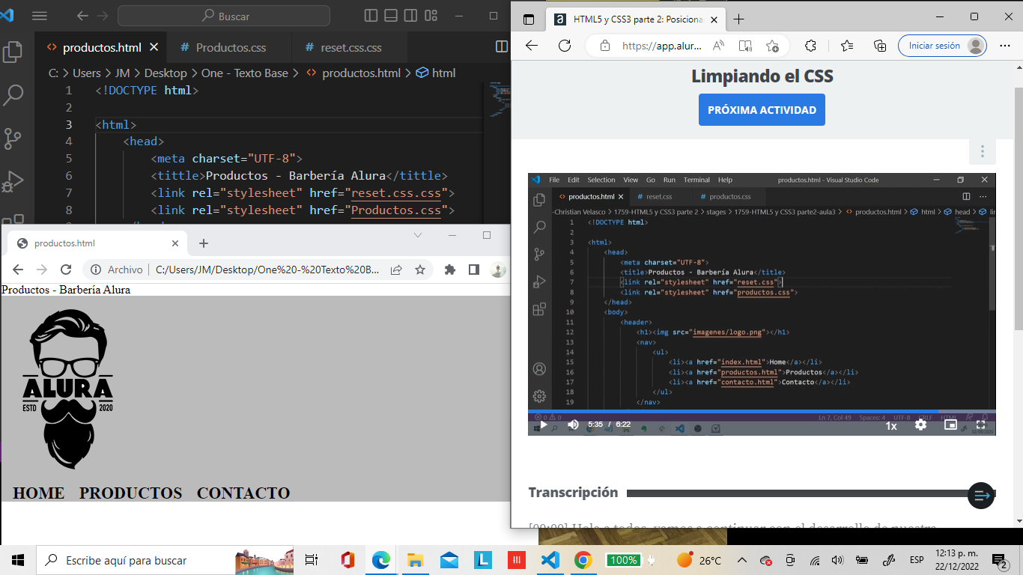Play the Alura course video
Image resolution: width=1023 pixels, height=575 pixels.
(x=544, y=425)
